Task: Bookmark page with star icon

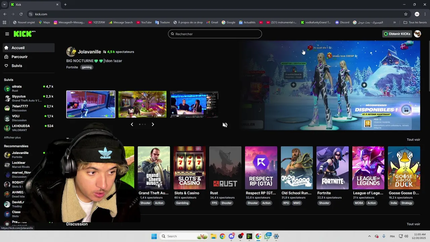Action: coord(406,14)
